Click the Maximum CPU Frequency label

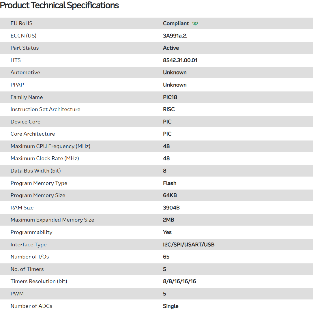pos(50,146)
